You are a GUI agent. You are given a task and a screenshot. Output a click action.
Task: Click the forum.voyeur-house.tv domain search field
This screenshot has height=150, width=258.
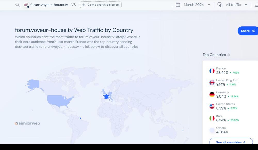(x=49, y=5)
